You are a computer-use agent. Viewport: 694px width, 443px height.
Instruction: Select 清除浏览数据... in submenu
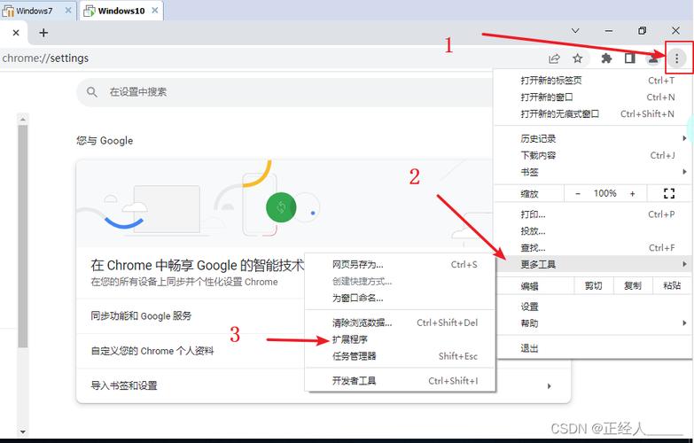coord(400,323)
